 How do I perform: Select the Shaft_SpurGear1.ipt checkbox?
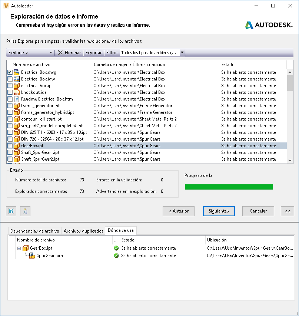[10, 152]
